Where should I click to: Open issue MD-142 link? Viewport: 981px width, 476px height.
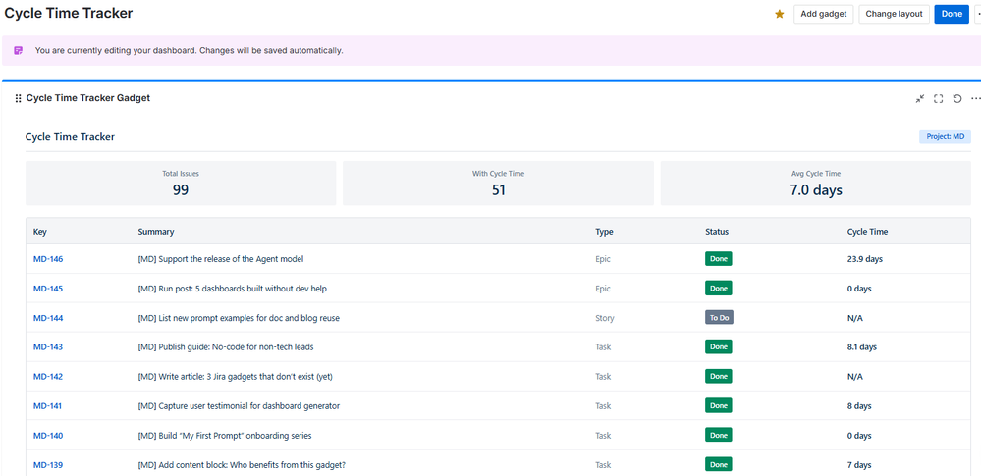(48, 377)
